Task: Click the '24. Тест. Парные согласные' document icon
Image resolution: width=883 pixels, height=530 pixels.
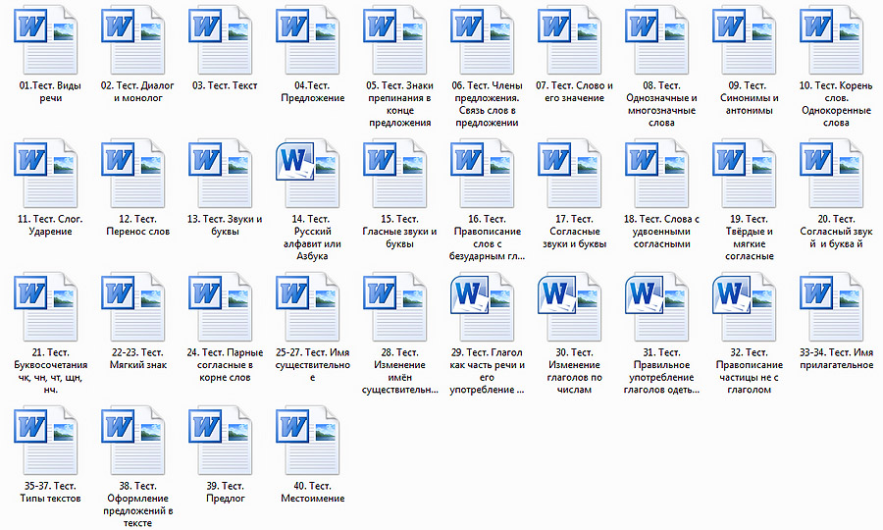Action: 221,307
